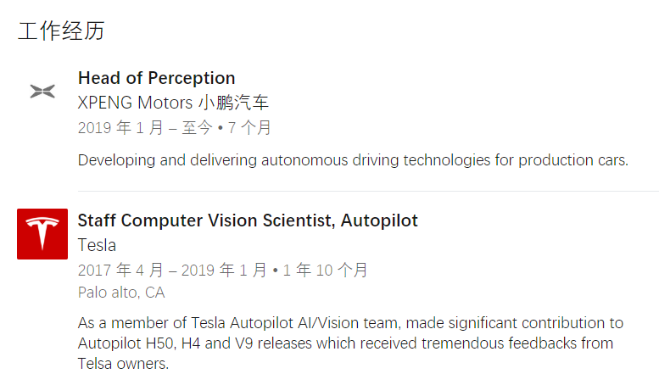Click the word Autopilot in the Tesla title

(x=379, y=220)
